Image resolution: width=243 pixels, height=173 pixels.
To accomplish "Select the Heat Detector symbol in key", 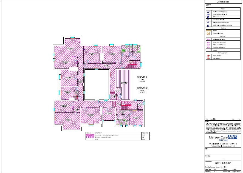I will point(208,58).
